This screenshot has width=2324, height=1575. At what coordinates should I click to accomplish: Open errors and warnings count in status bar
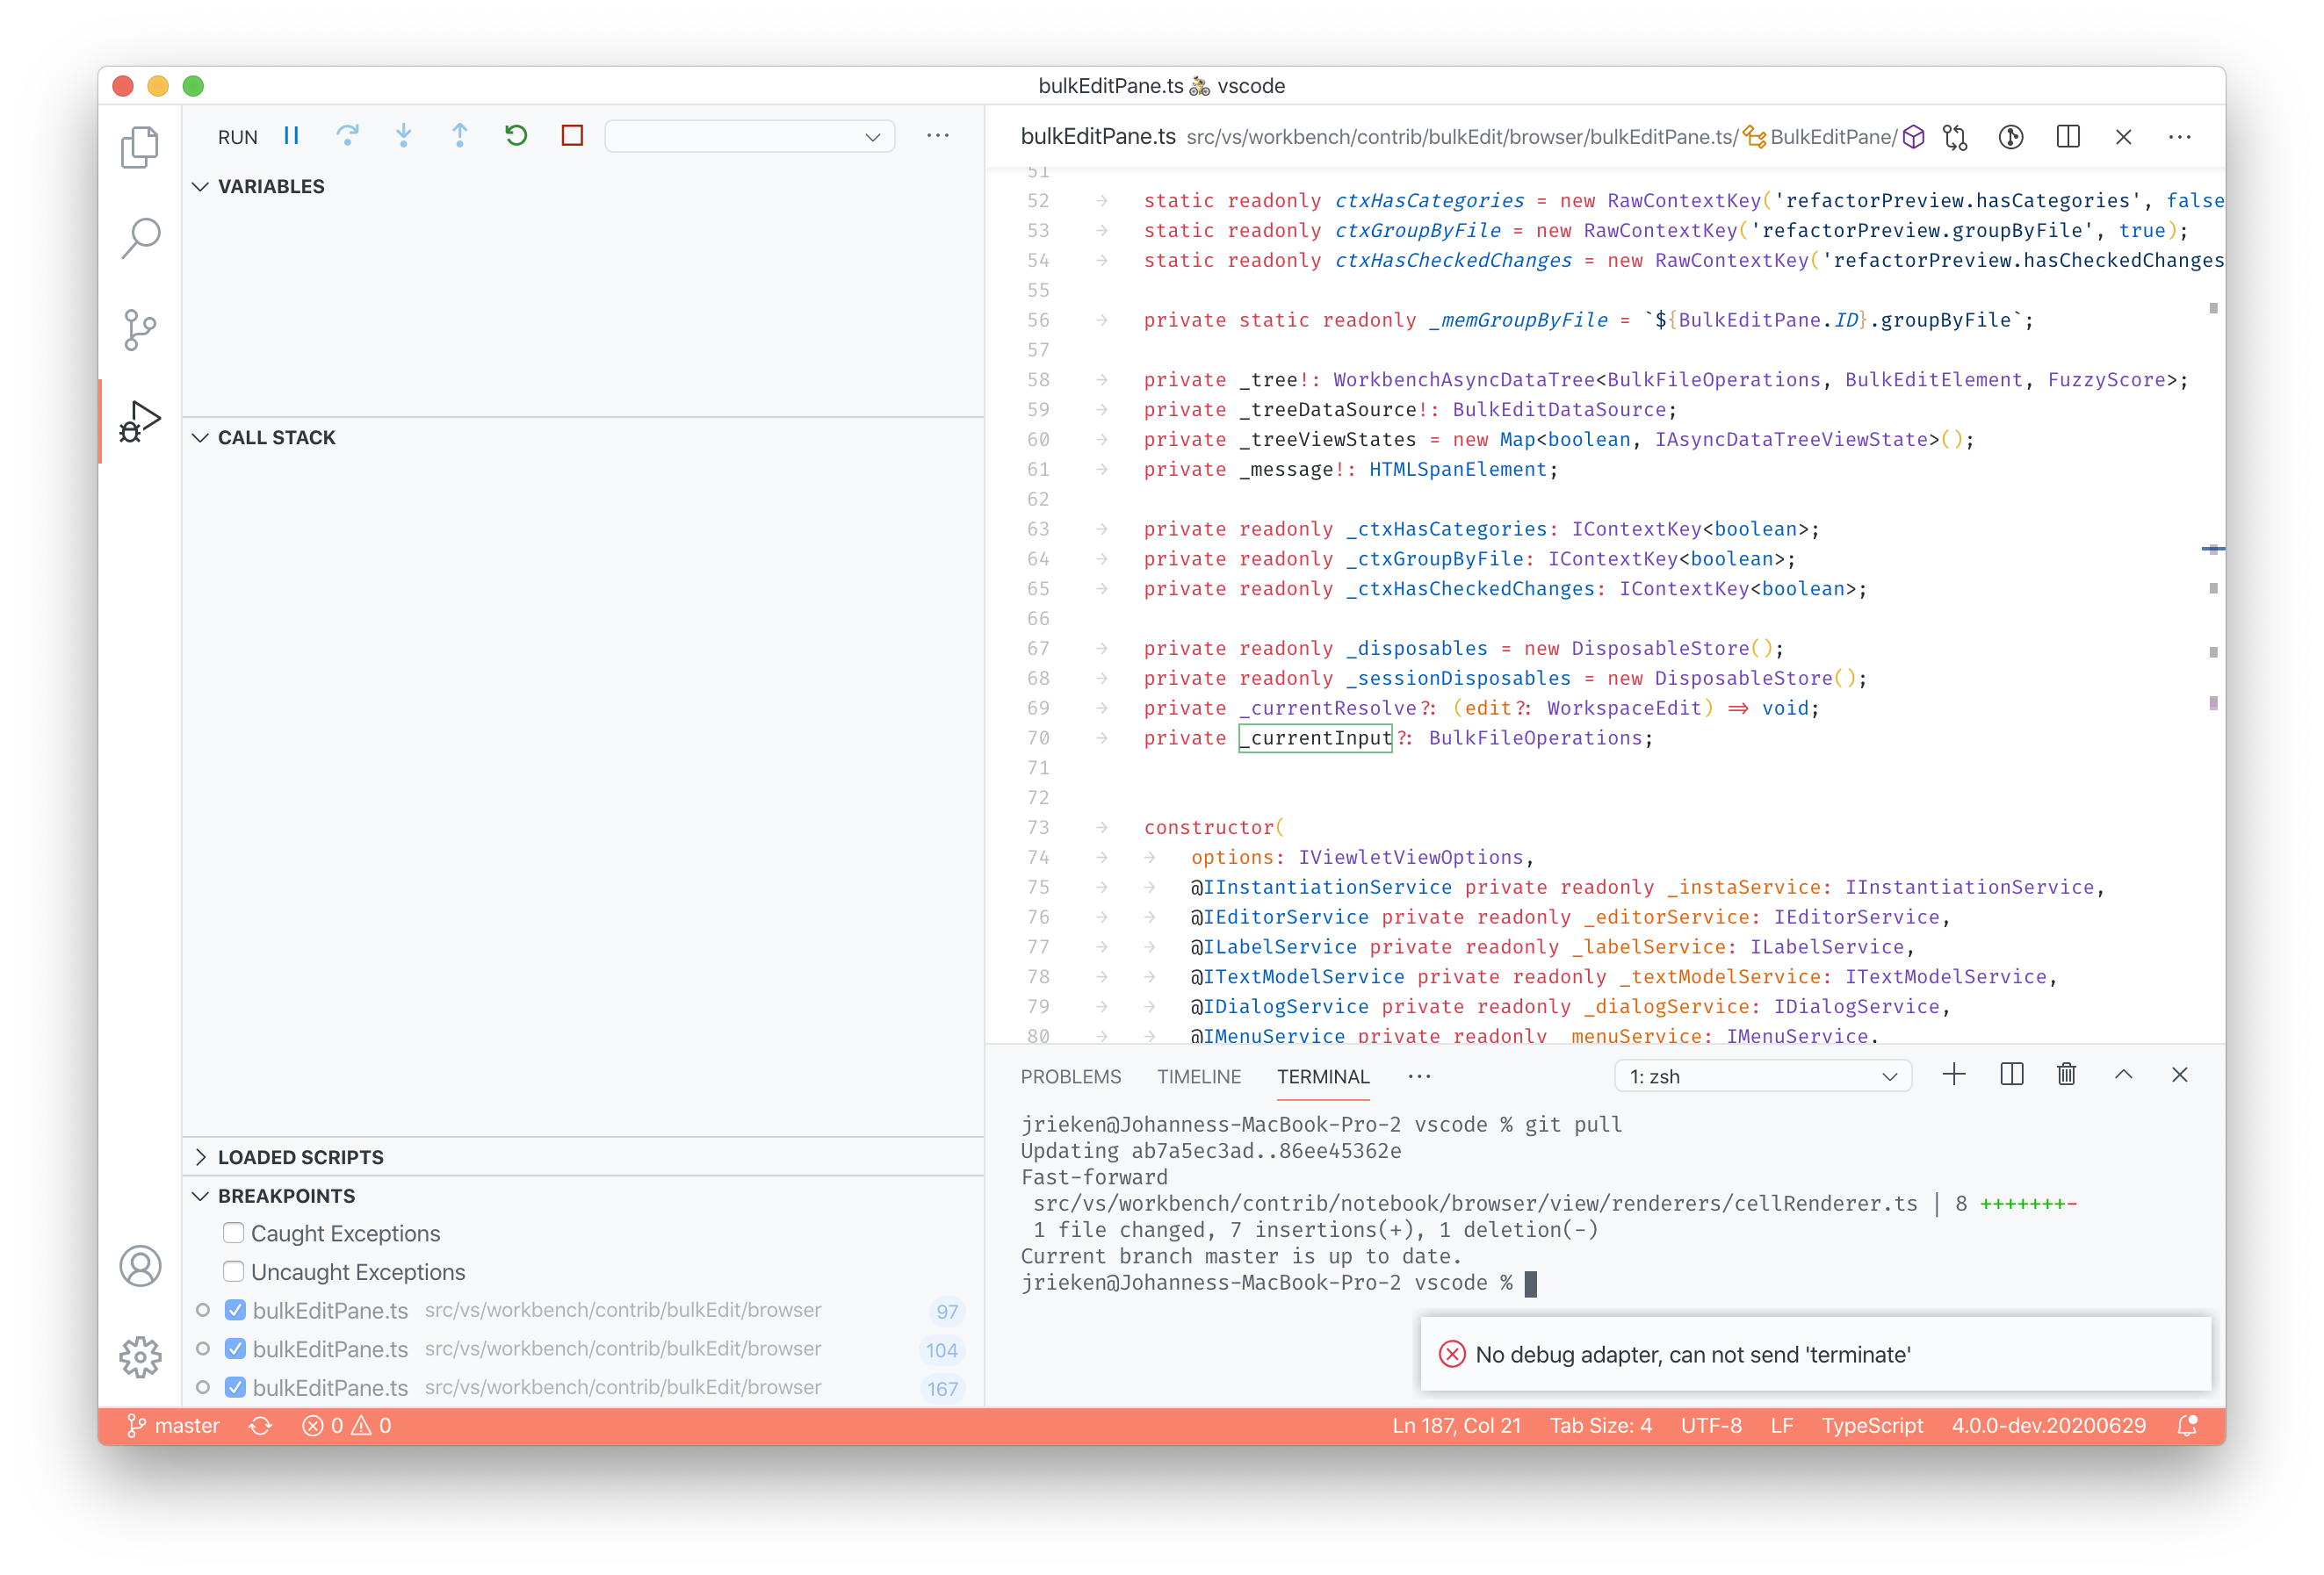pos(346,1426)
